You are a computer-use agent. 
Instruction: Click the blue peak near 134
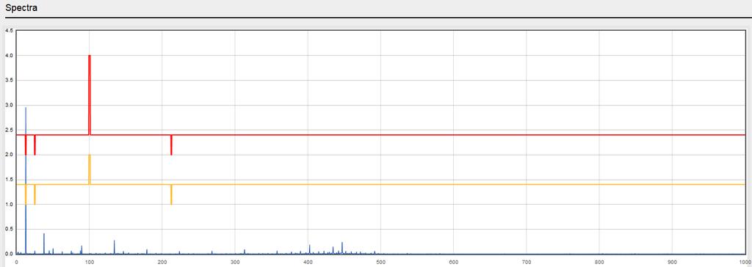(114, 247)
